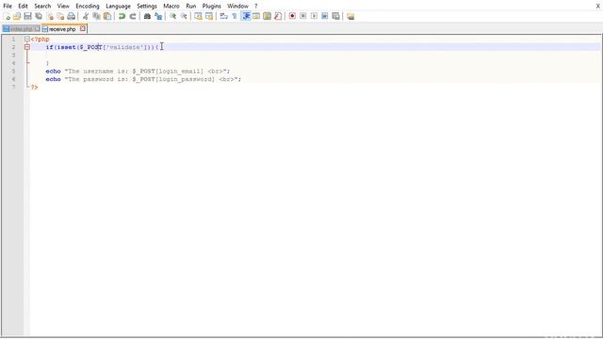
Task: Open the Language menu
Action: [118, 6]
